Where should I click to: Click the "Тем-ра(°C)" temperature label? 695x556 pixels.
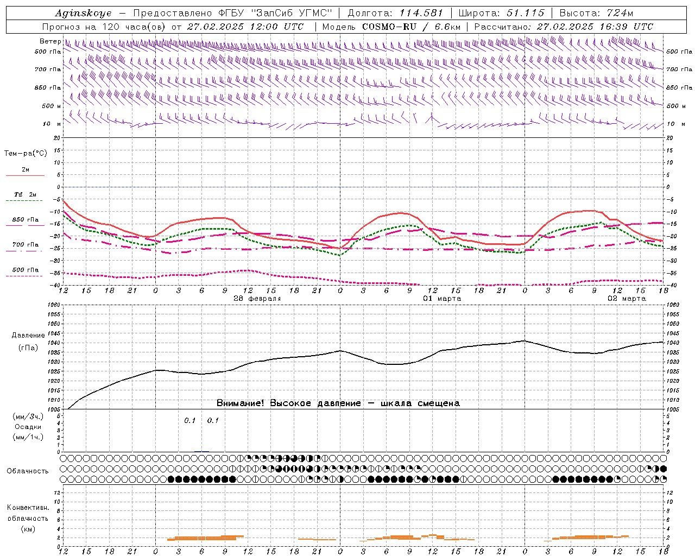(26, 154)
